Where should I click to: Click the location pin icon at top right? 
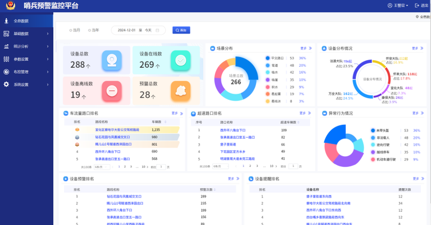[417, 17]
